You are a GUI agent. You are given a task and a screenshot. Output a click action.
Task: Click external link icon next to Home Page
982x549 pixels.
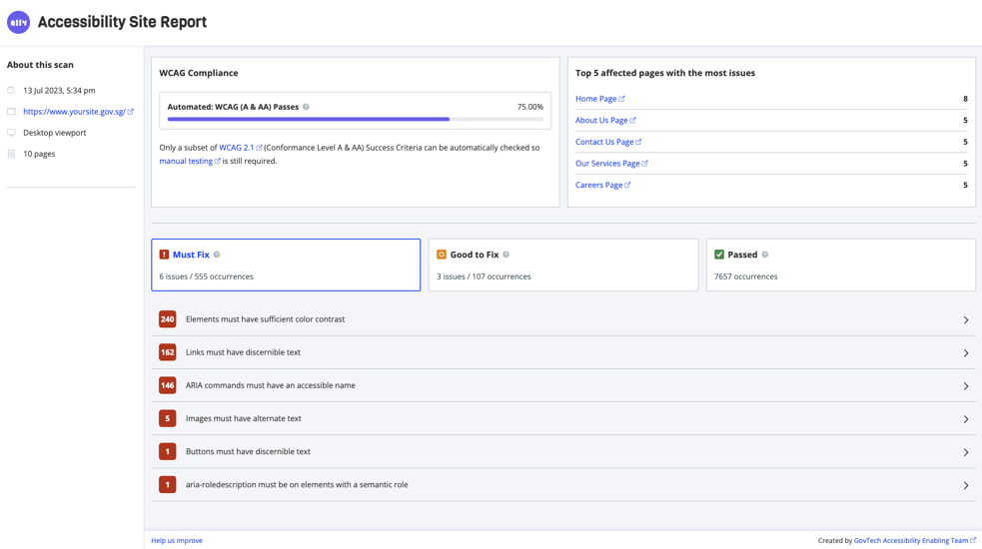click(x=622, y=98)
